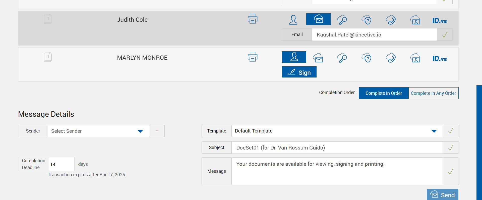Viewport: 482px width, 200px height.
Task: Choose password key authentication for Judith Cole
Action: pos(342,19)
